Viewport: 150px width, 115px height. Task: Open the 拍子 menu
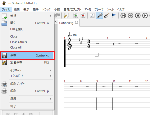(35, 9)
